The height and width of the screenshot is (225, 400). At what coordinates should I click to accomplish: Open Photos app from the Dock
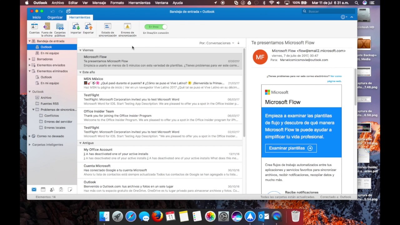(210, 216)
